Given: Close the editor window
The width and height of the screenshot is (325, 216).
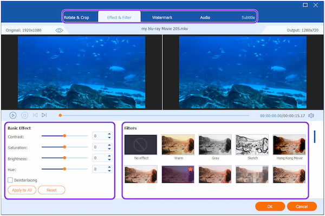Looking at the screenshot, I should 316,5.
